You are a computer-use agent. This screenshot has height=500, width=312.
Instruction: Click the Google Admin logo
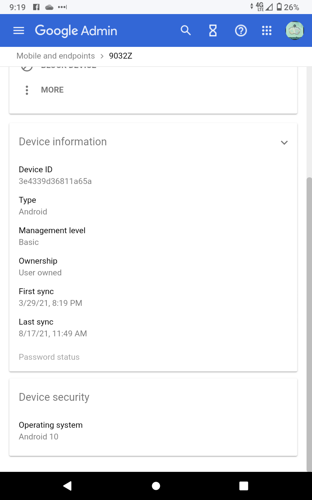(76, 31)
